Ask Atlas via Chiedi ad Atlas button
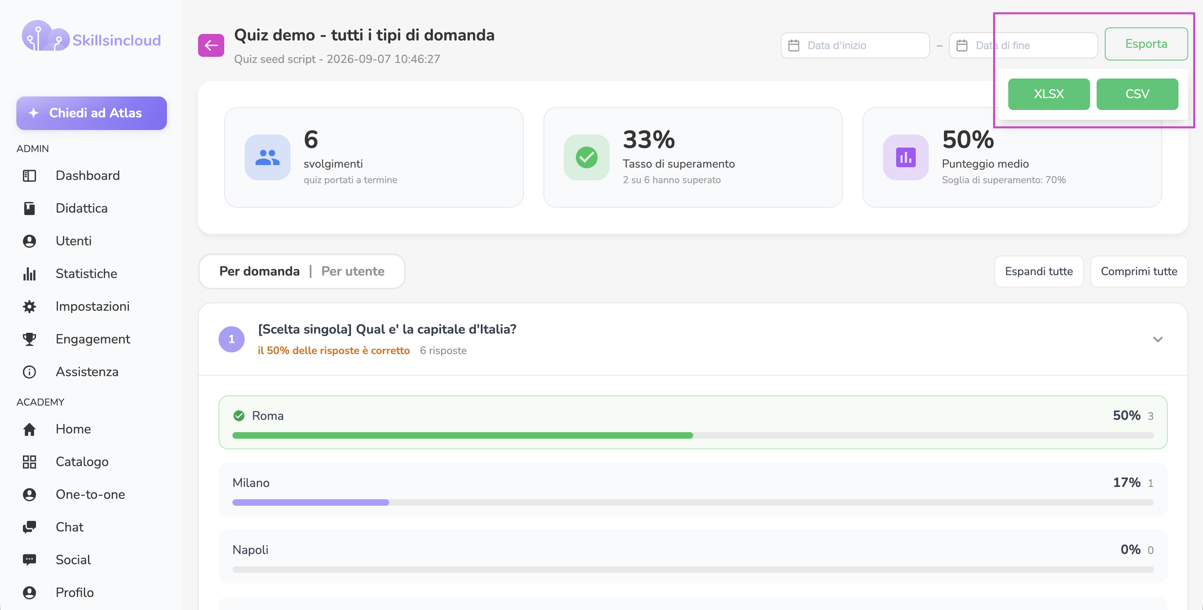1203x610 pixels. click(92, 113)
